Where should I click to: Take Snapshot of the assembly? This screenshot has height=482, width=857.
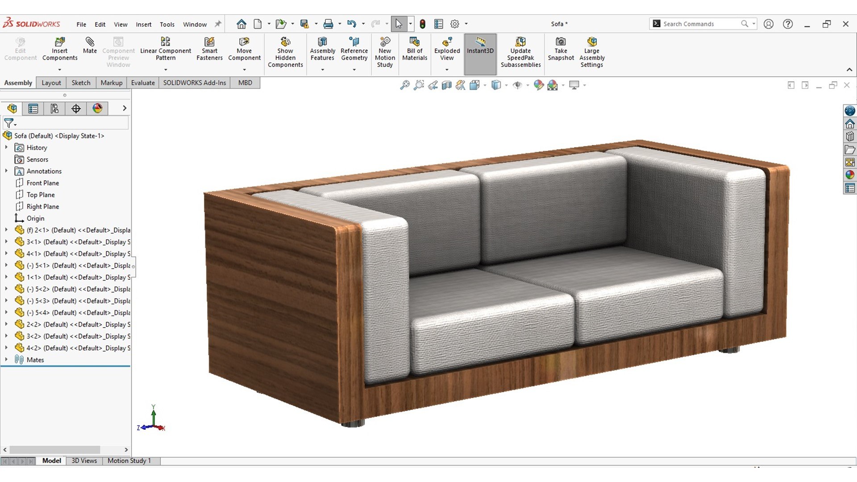[561, 49]
